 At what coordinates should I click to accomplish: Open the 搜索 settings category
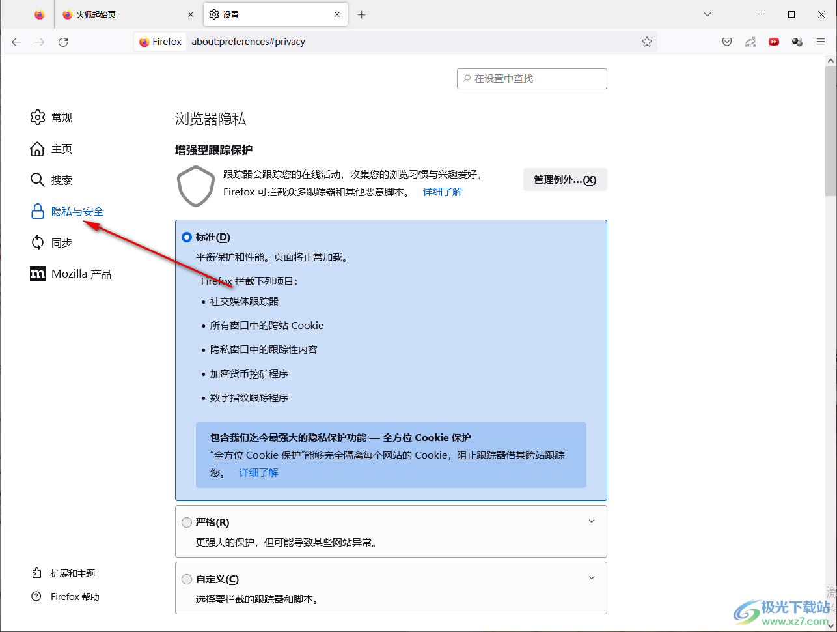click(51, 180)
